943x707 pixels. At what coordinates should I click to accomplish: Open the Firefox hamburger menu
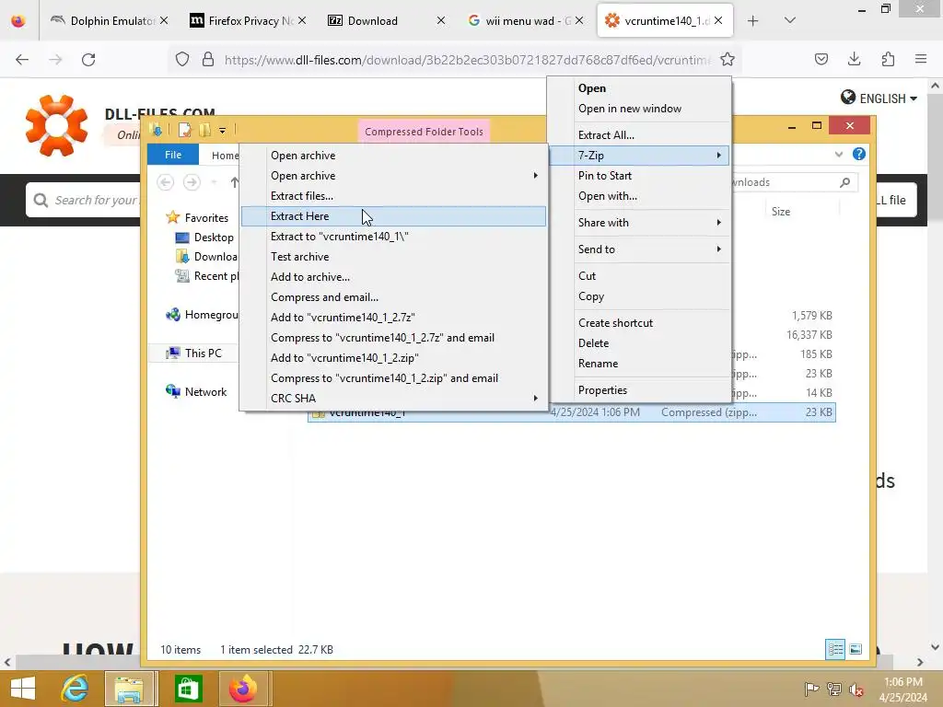click(x=921, y=59)
